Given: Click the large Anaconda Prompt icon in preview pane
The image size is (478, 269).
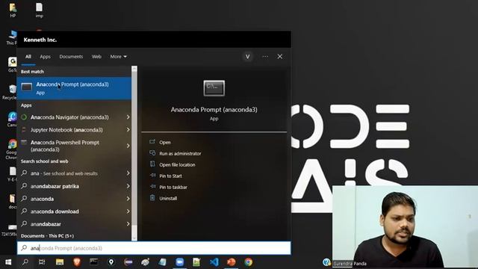Looking at the screenshot, I should coord(214,88).
